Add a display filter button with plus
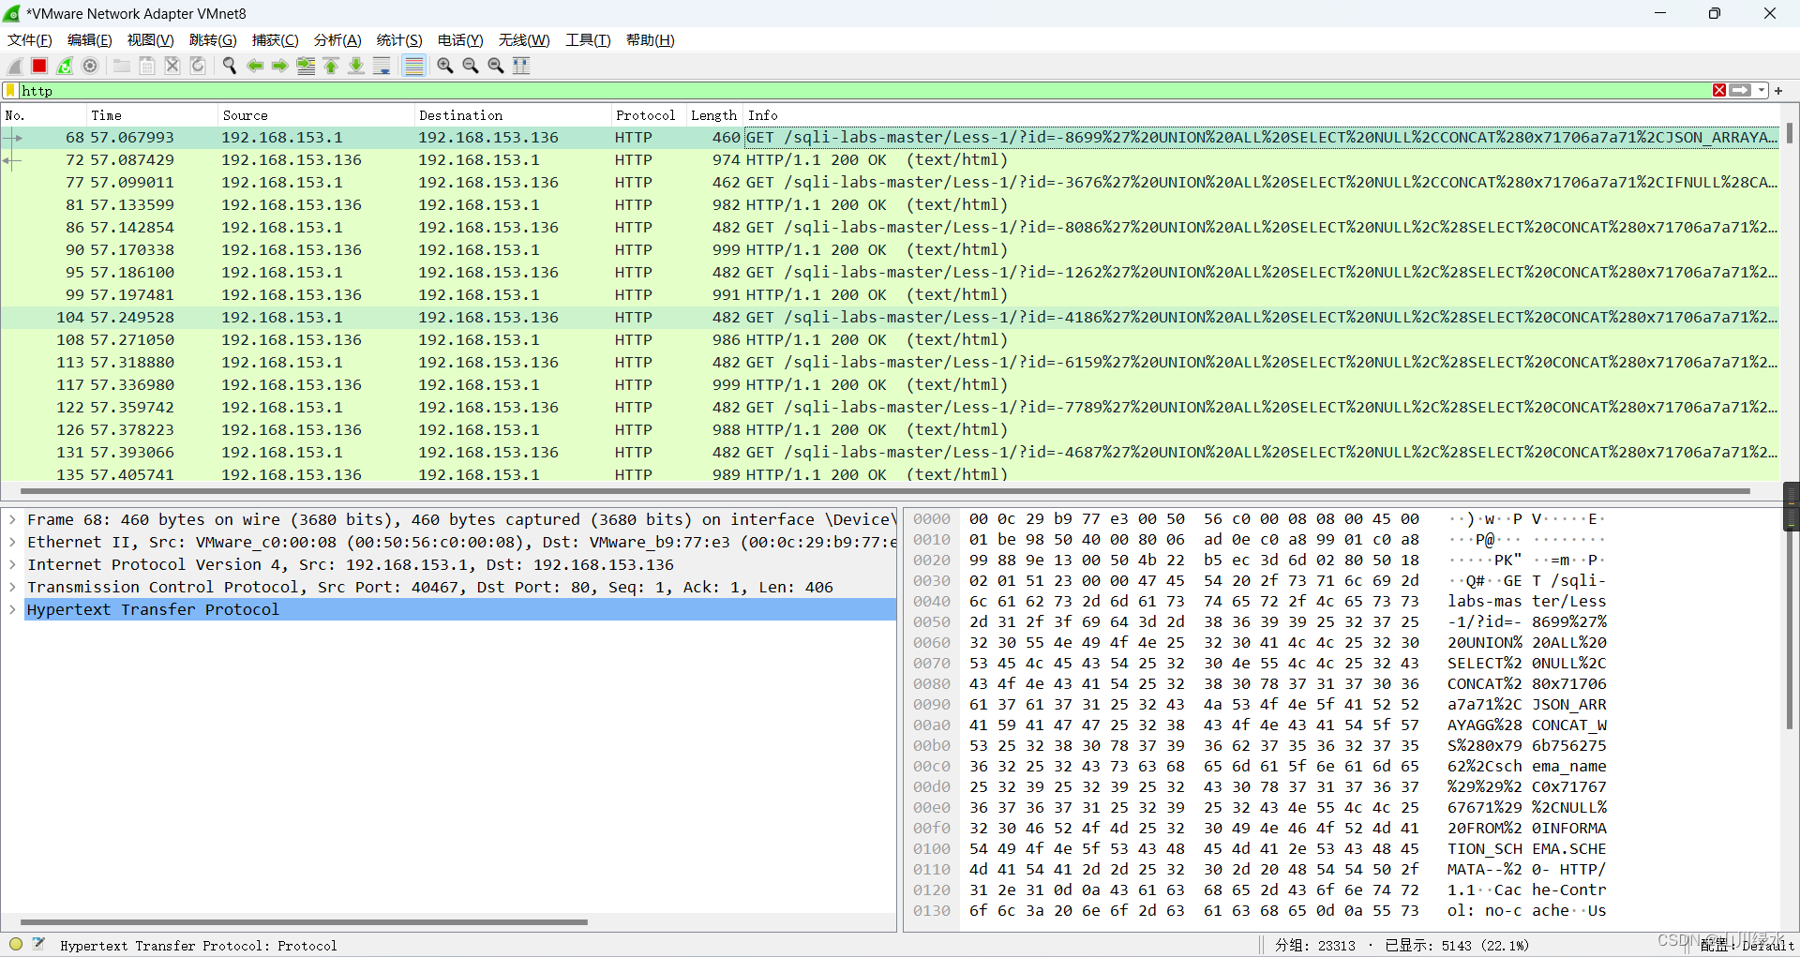The height and width of the screenshot is (957, 1800). pyautogui.click(x=1778, y=91)
